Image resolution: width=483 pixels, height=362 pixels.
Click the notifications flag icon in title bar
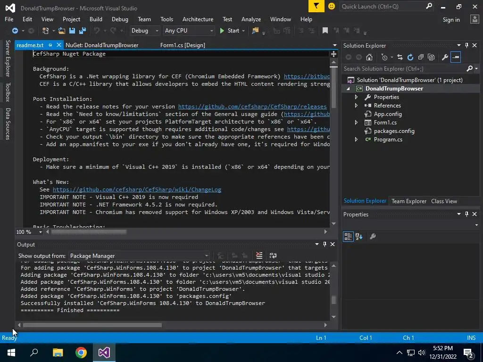316,6
